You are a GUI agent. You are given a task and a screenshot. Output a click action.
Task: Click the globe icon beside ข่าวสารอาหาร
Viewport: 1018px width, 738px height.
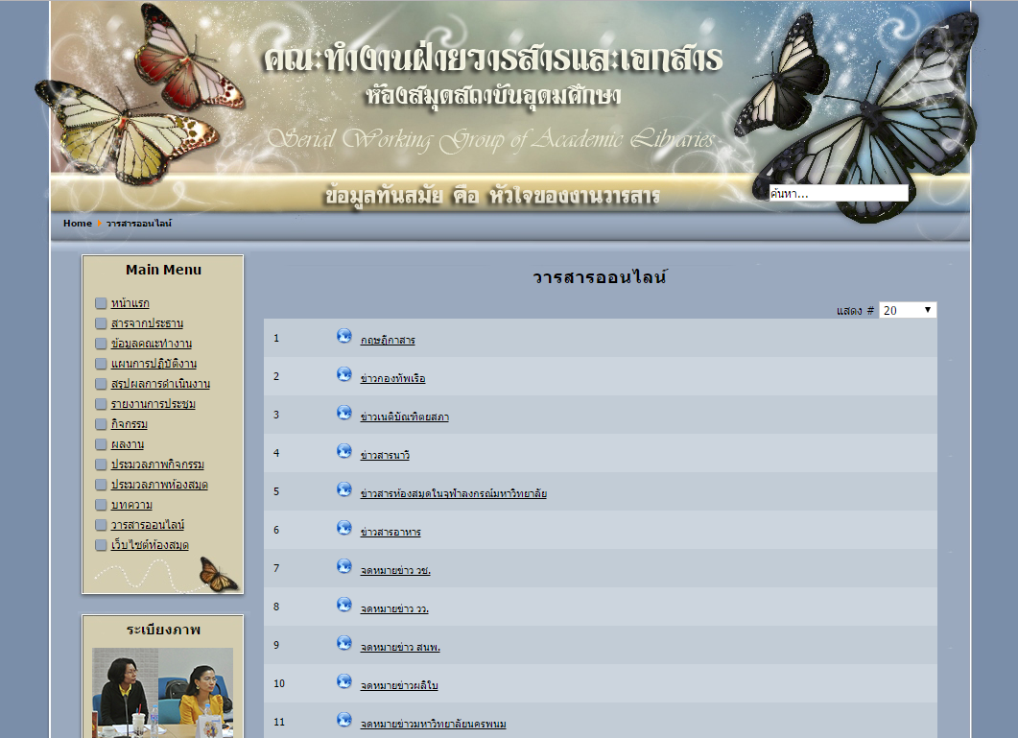coord(344,530)
